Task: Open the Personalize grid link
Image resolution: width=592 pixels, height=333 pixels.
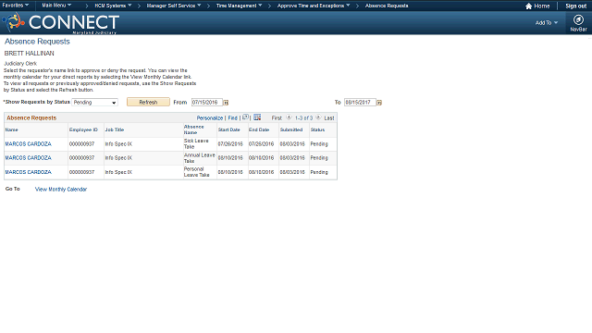Action: coord(210,117)
